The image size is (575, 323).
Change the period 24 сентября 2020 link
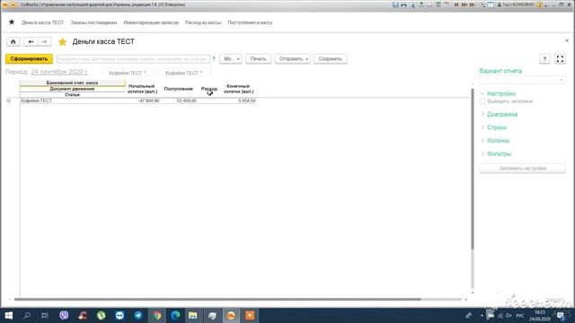click(59, 72)
